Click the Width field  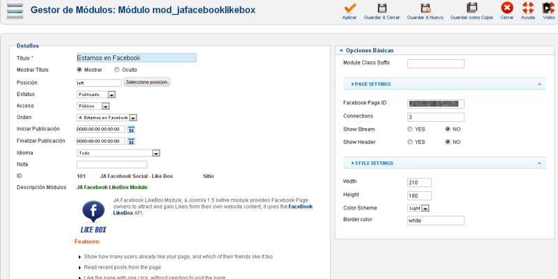(420, 182)
